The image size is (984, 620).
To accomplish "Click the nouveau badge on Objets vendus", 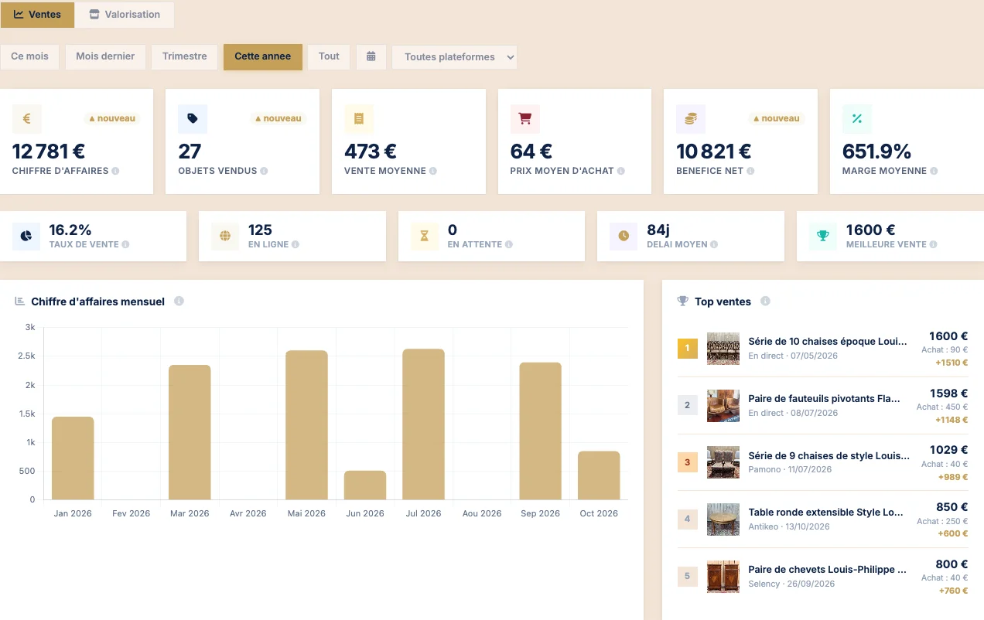I will click(x=278, y=119).
